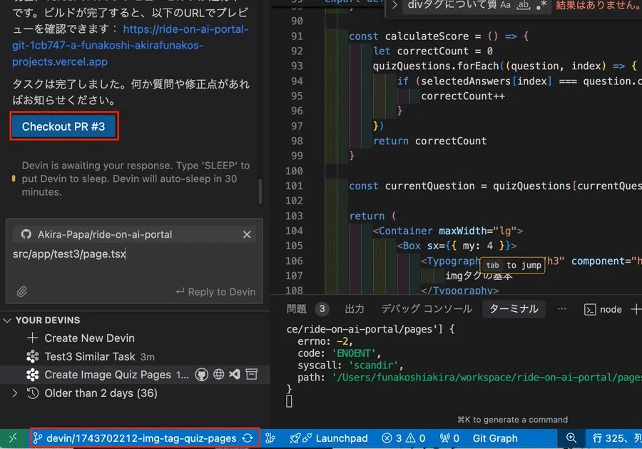Click the plus new terminal icon
This screenshot has height=449, width=642.
coord(636,309)
